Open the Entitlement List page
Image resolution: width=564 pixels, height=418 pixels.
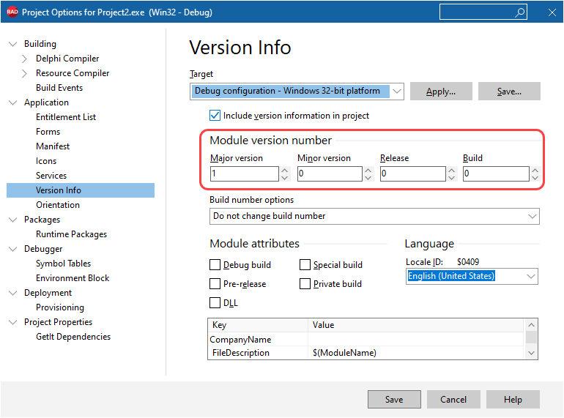click(66, 117)
